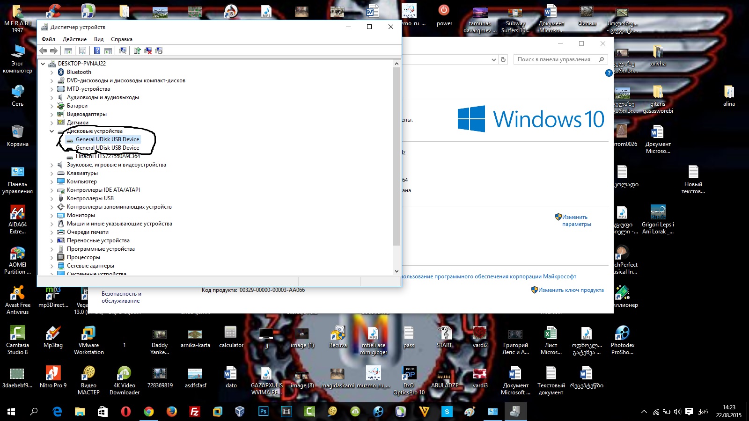Click the Изменить ключ продукта link
This screenshot has width=749, height=421.
(x=571, y=290)
